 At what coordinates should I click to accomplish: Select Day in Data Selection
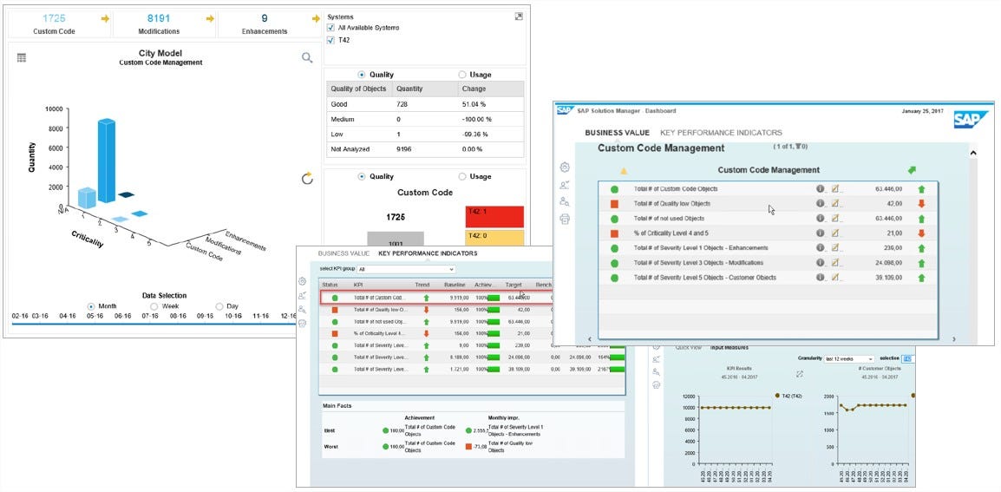point(219,306)
